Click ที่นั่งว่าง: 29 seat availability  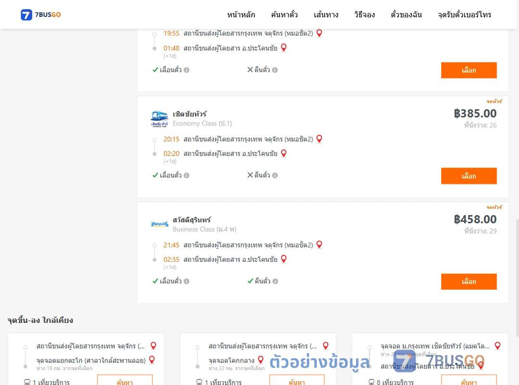coord(480,231)
